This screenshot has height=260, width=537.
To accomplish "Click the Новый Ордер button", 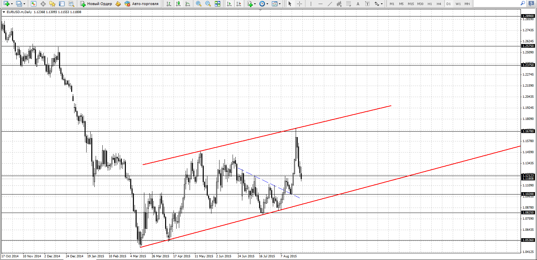I will coord(96,4).
